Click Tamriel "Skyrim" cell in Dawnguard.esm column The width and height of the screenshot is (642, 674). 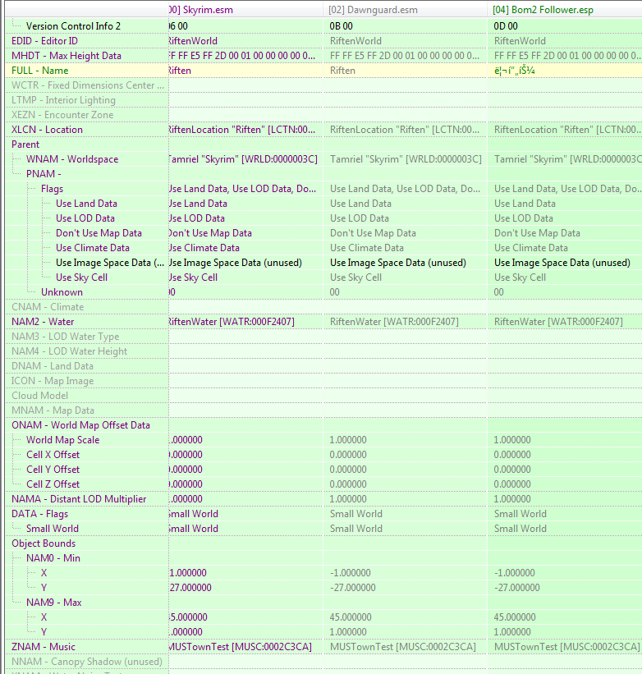pyautogui.click(x=406, y=159)
